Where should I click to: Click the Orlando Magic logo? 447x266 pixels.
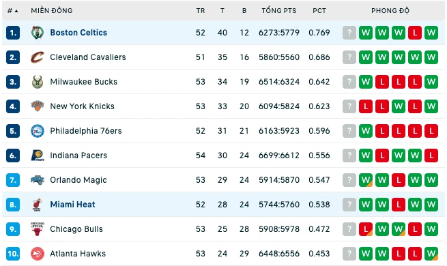point(38,180)
